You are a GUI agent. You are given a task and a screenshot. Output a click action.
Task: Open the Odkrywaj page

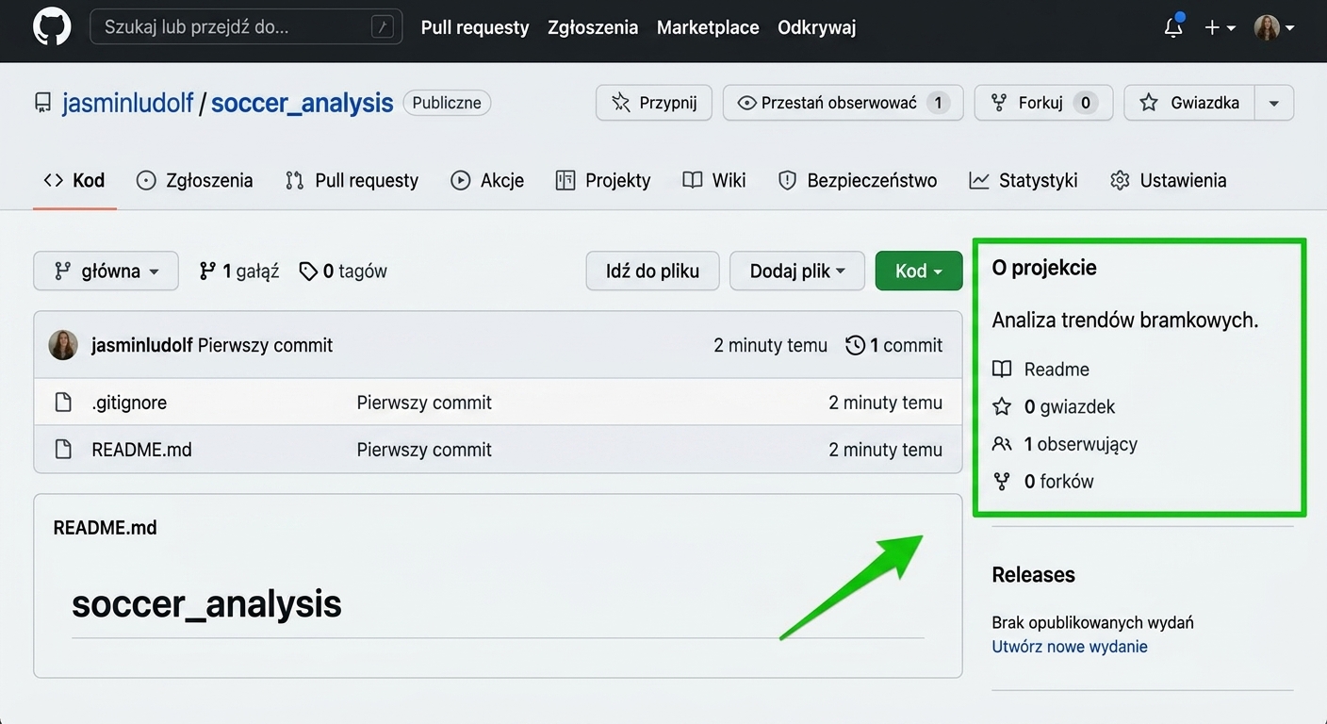pyautogui.click(x=816, y=27)
